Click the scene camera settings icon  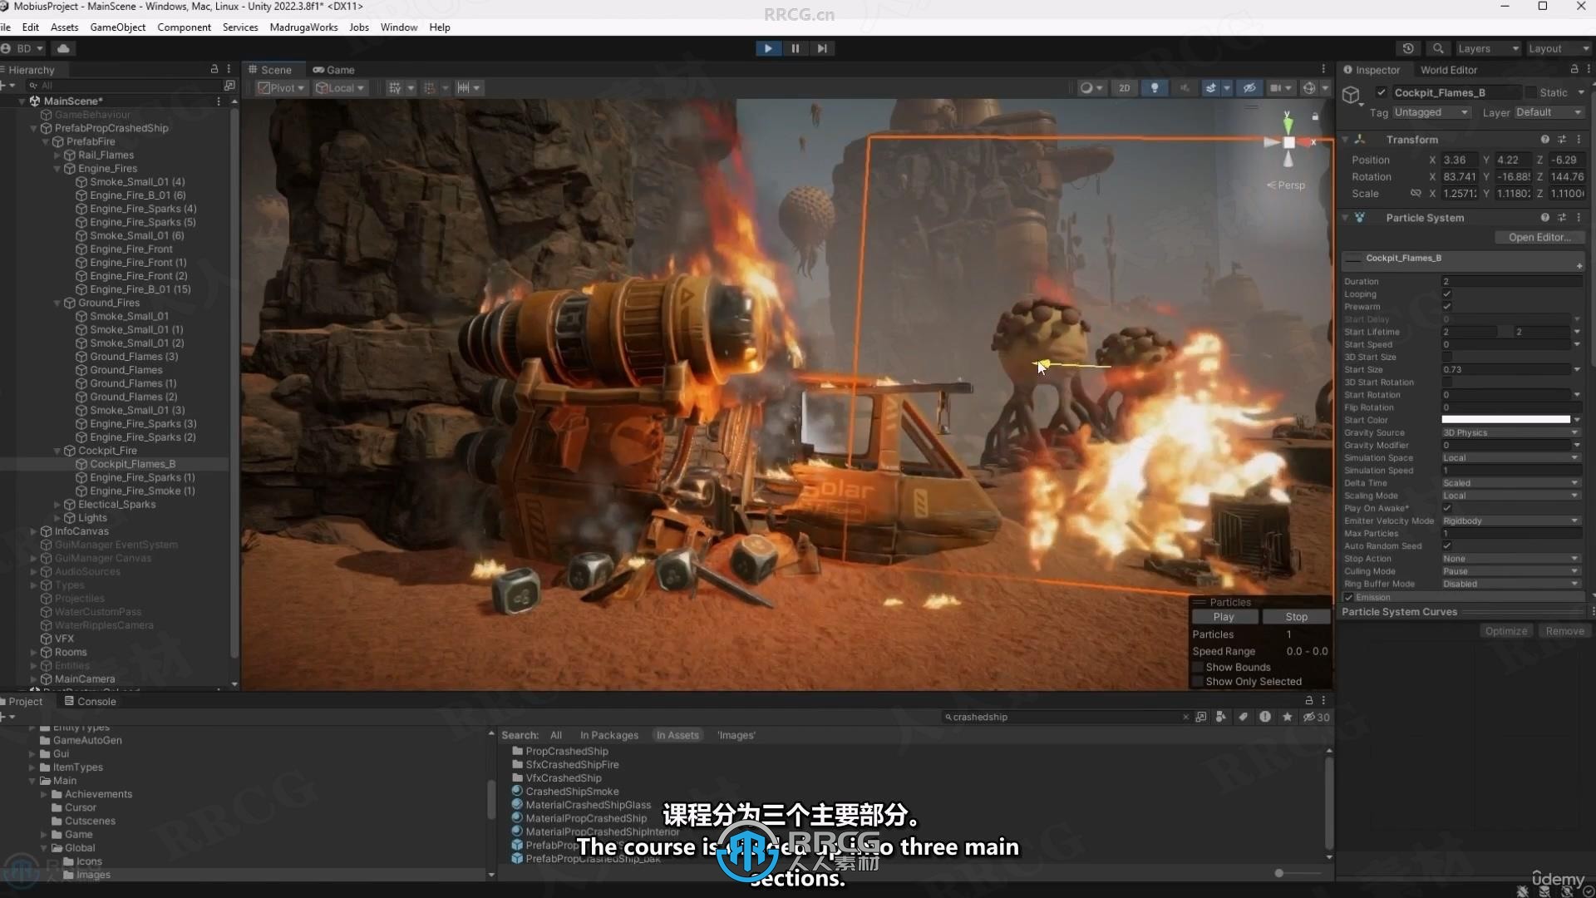pos(1275,88)
